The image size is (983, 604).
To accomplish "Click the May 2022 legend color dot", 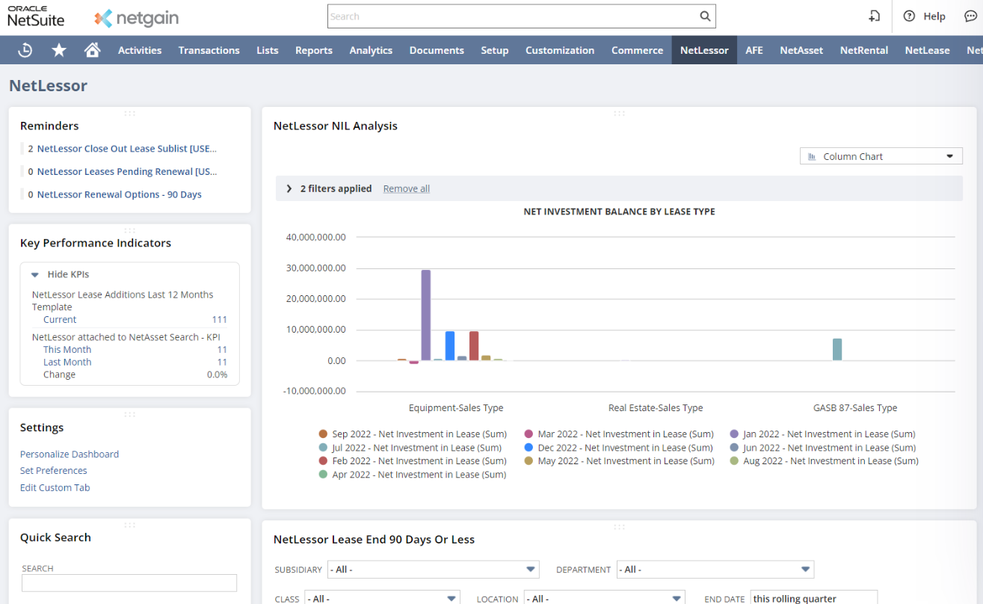I will pyautogui.click(x=529, y=461).
